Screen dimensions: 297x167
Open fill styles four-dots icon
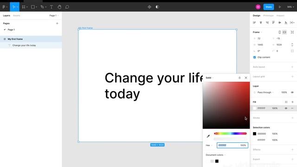pos(286,102)
